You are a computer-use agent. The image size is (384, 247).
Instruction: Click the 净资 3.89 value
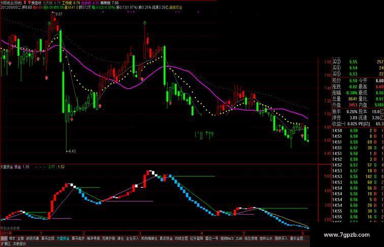(354, 118)
